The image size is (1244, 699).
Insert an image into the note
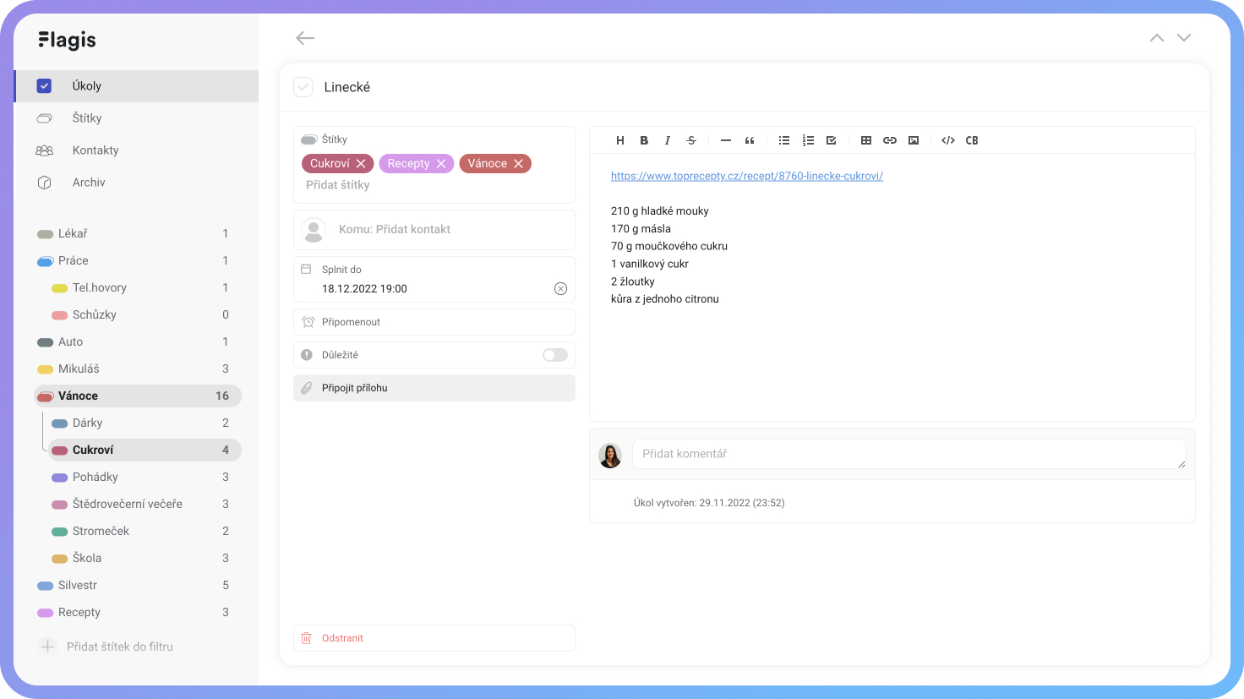[x=914, y=140]
